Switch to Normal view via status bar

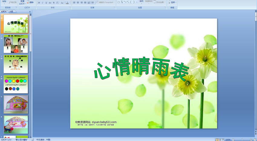point(217,140)
